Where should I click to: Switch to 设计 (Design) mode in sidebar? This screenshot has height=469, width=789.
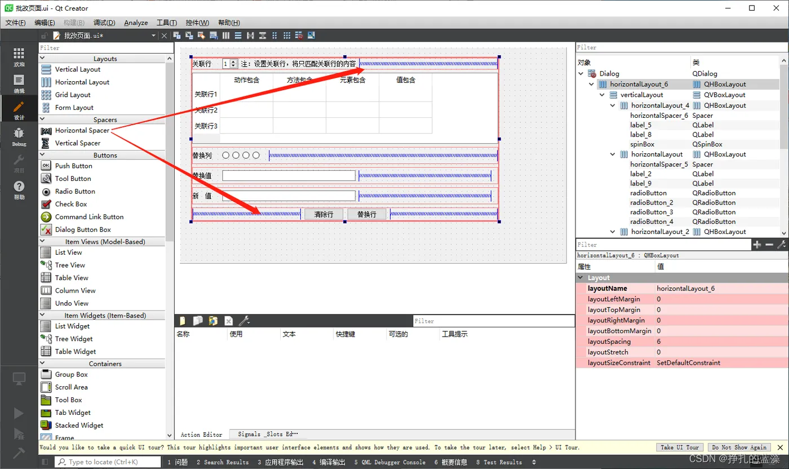[19, 109]
